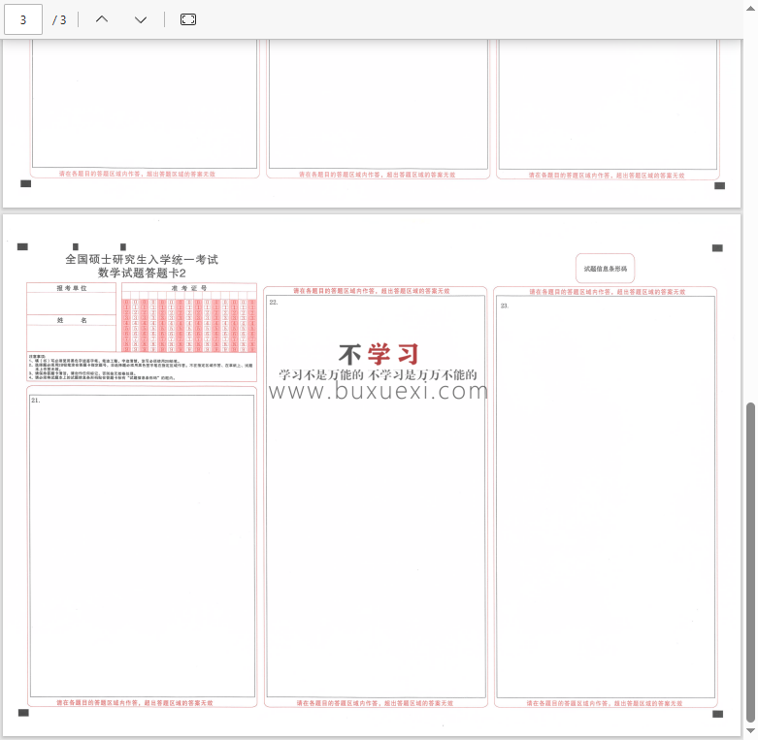The width and height of the screenshot is (758, 740).
Task: Go to the next page with down arrow
Action: pos(141,19)
